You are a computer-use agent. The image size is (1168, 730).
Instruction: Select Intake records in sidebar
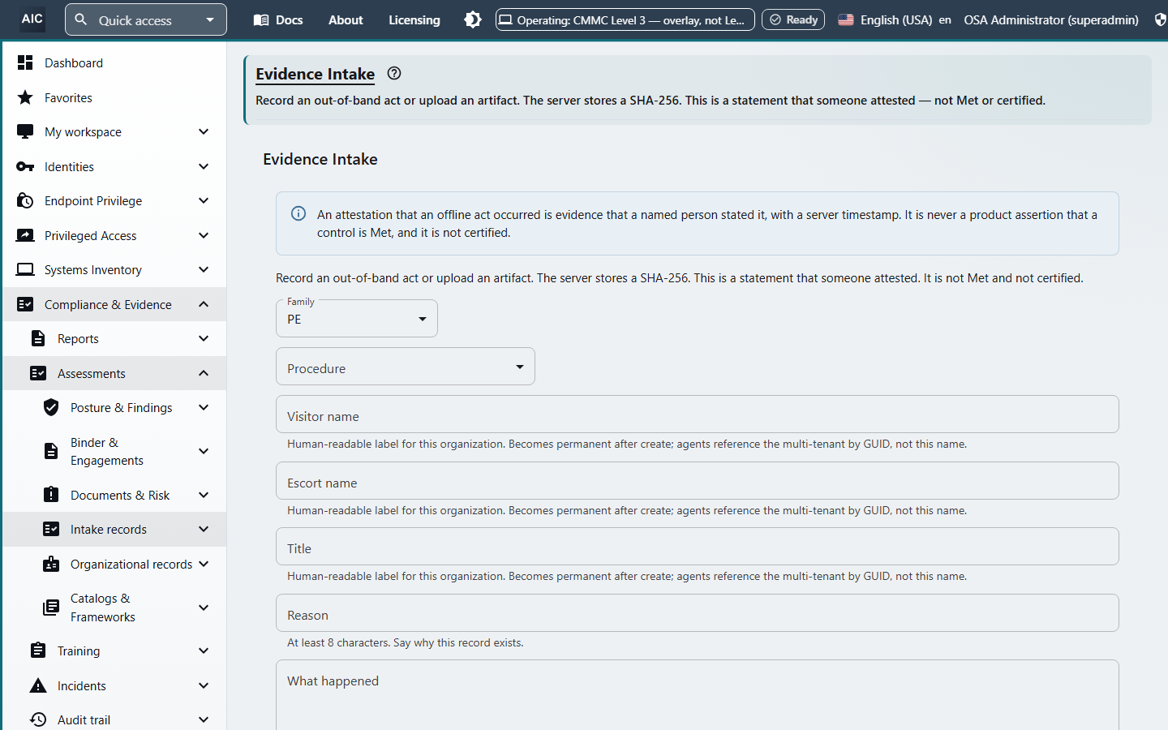pyautogui.click(x=114, y=529)
